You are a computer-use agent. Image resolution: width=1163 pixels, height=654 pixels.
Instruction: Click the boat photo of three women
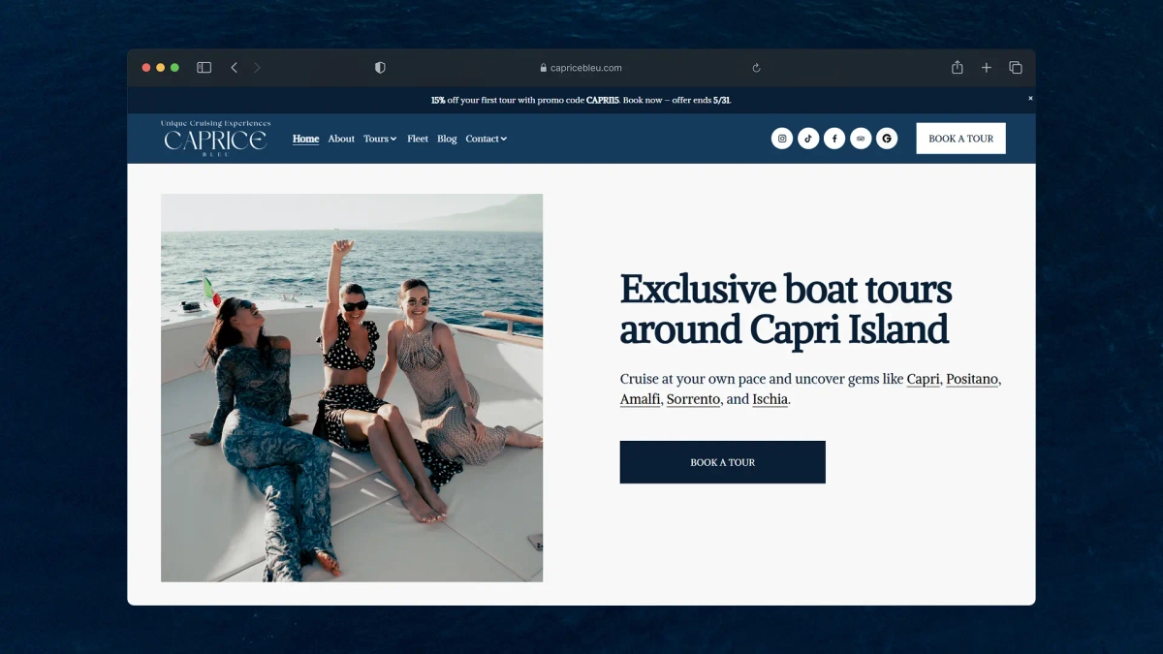point(352,388)
